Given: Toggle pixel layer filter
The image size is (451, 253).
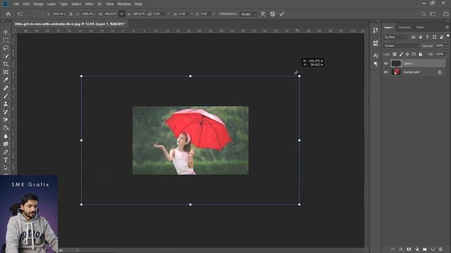Looking at the screenshot, I should click(x=414, y=37).
